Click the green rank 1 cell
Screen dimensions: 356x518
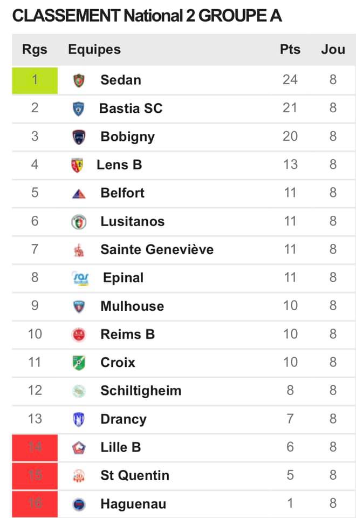click(35, 80)
